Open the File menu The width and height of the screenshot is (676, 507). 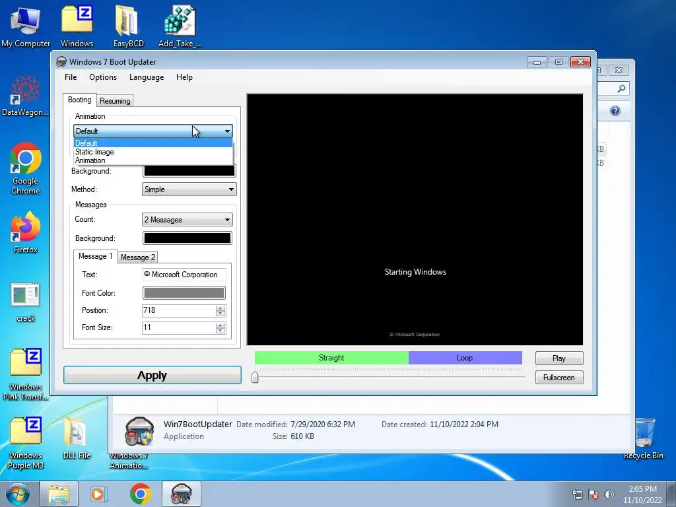(71, 77)
